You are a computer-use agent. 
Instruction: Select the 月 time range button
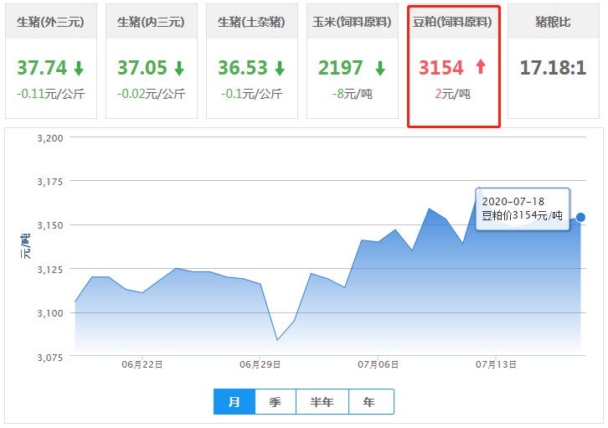[234, 402]
